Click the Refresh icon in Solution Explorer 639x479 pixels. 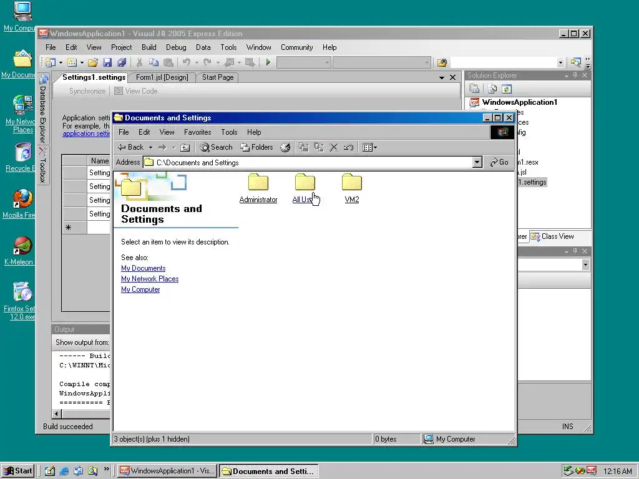pyautogui.click(x=507, y=89)
